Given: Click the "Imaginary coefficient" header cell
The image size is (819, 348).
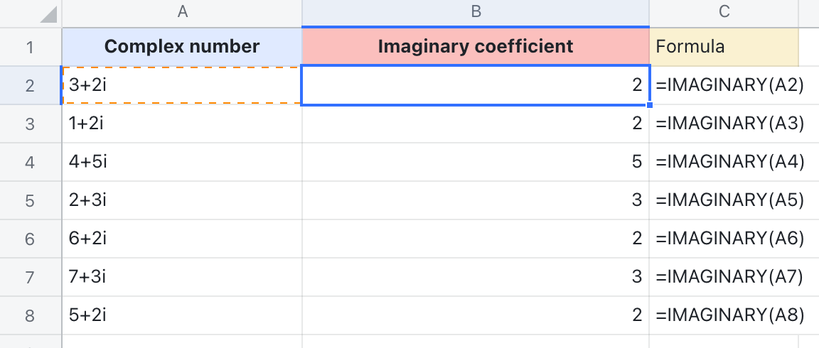Looking at the screenshot, I should (475, 48).
